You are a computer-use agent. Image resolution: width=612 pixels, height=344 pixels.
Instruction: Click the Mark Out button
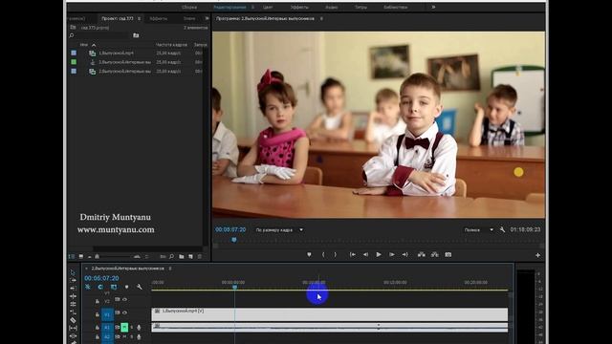click(335, 255)
